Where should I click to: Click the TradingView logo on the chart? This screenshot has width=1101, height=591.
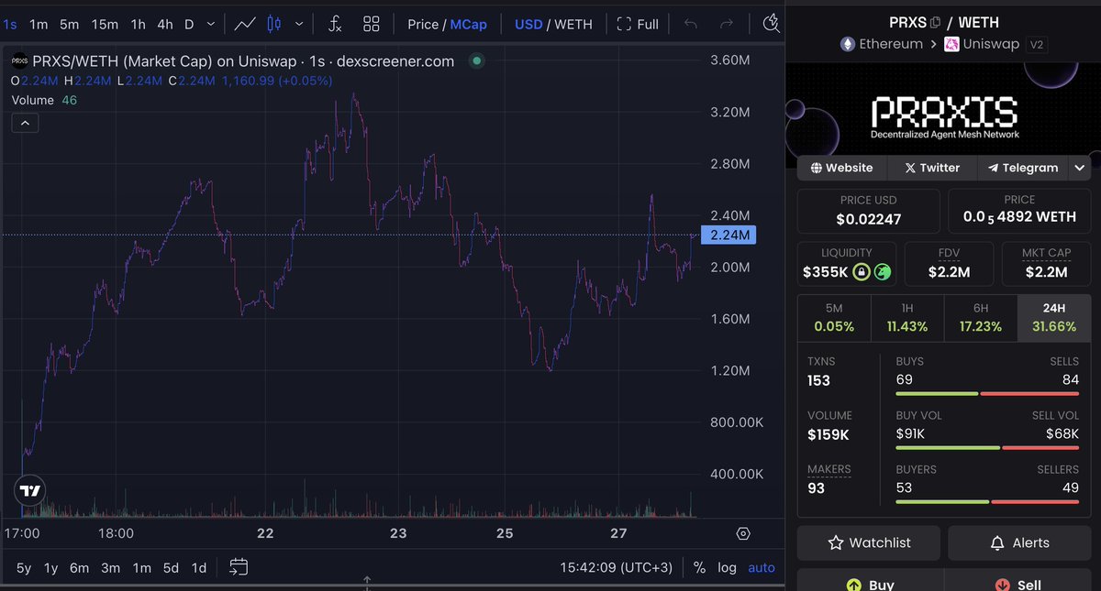click(29, 491)
